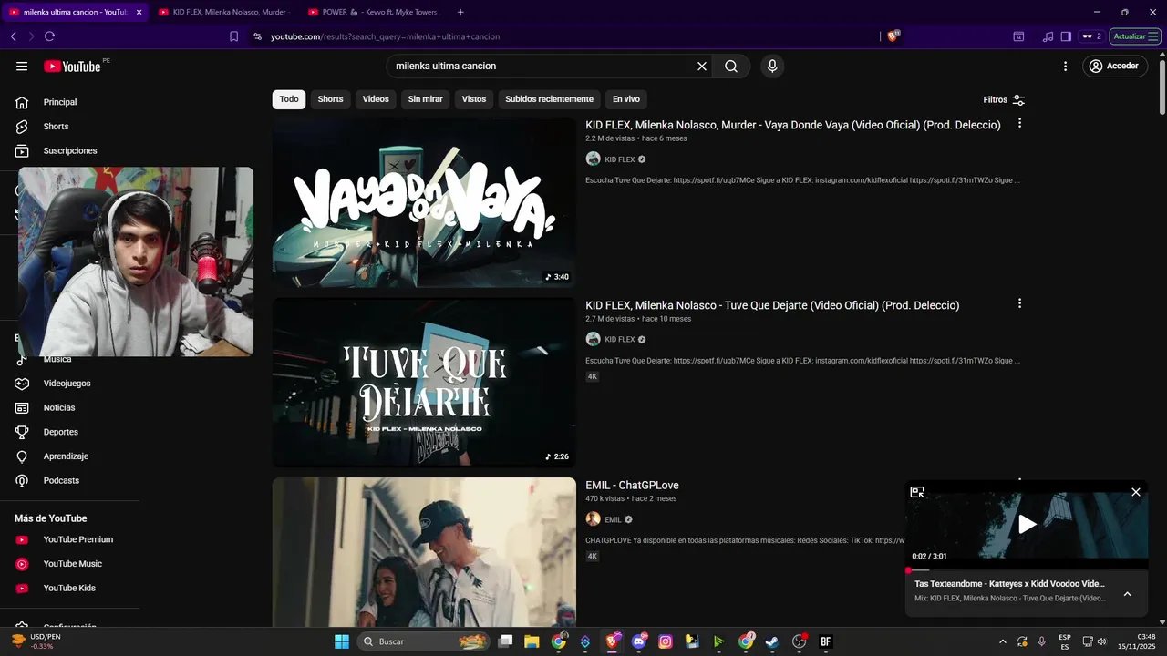Image resolution: width=1167 pixels, height=656 pixels.
Task: Open action menu for Vaya Donde Vaya video
Action: click(1019, 123)
